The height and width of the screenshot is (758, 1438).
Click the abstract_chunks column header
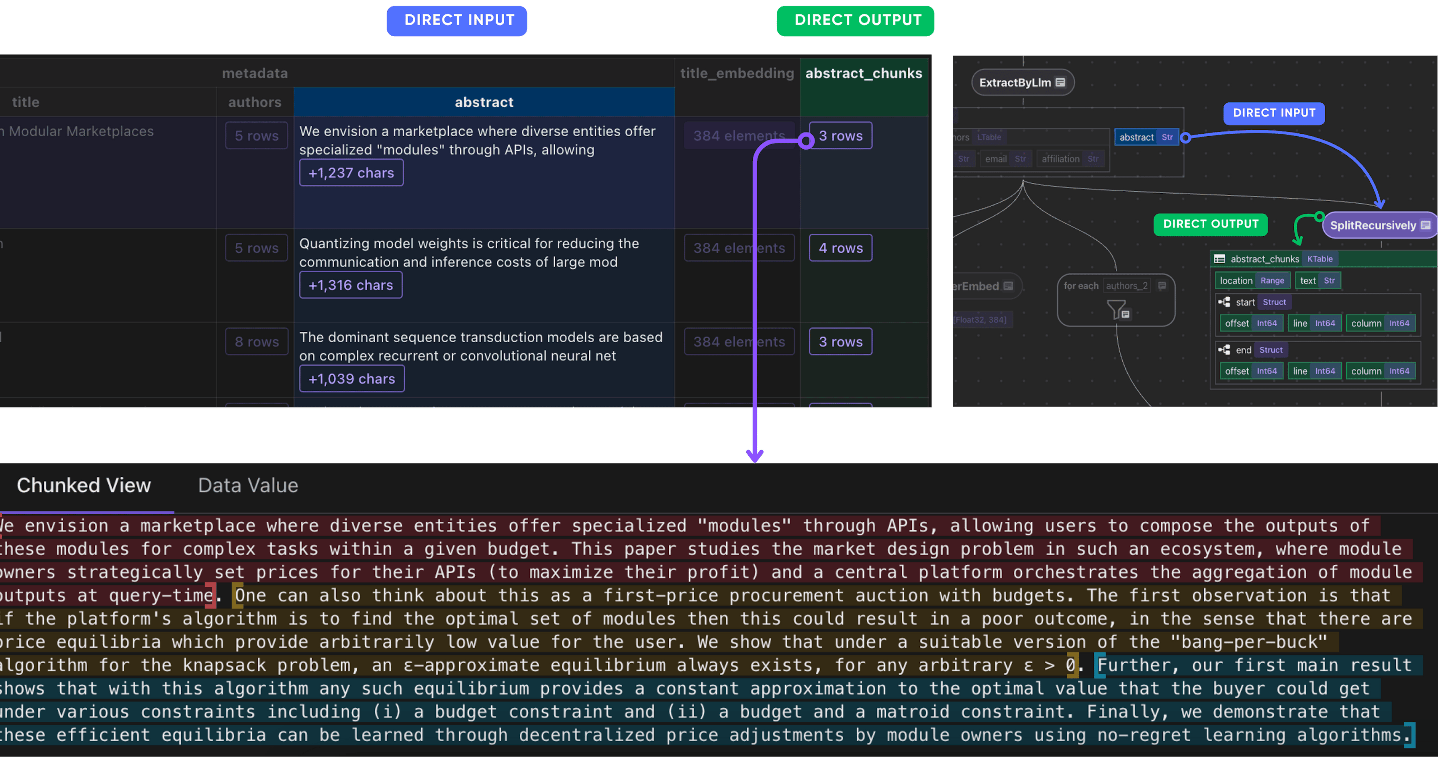coord(863,73)
